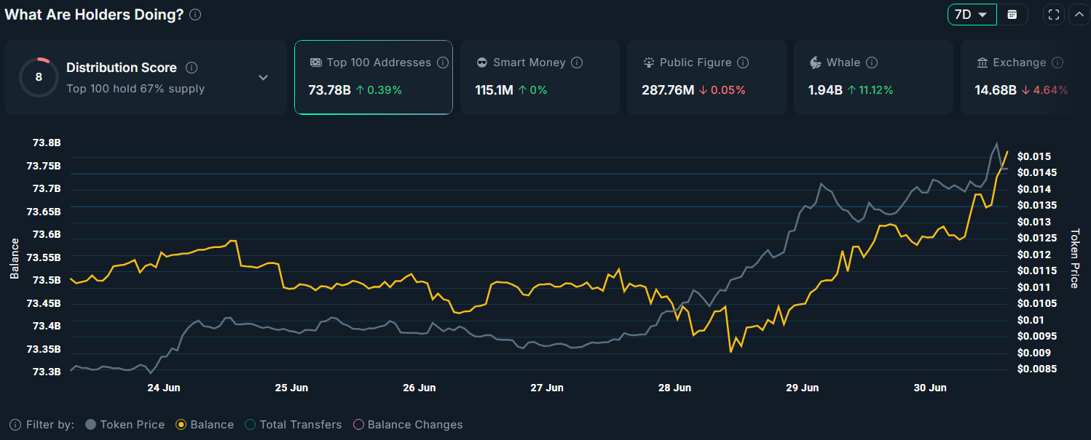Click the Whale category icon
The width and height of the screenshot is (1091, 440).
[814, 63]
